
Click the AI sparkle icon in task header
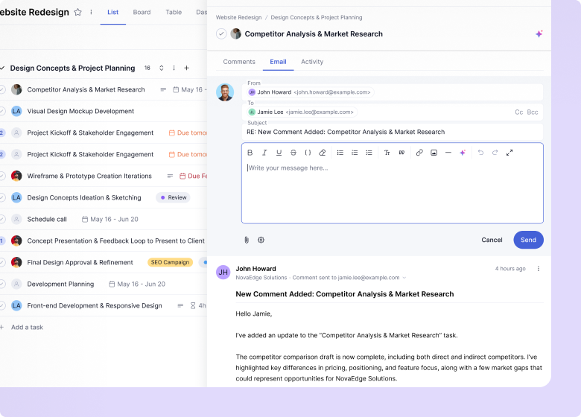[539, 34]
